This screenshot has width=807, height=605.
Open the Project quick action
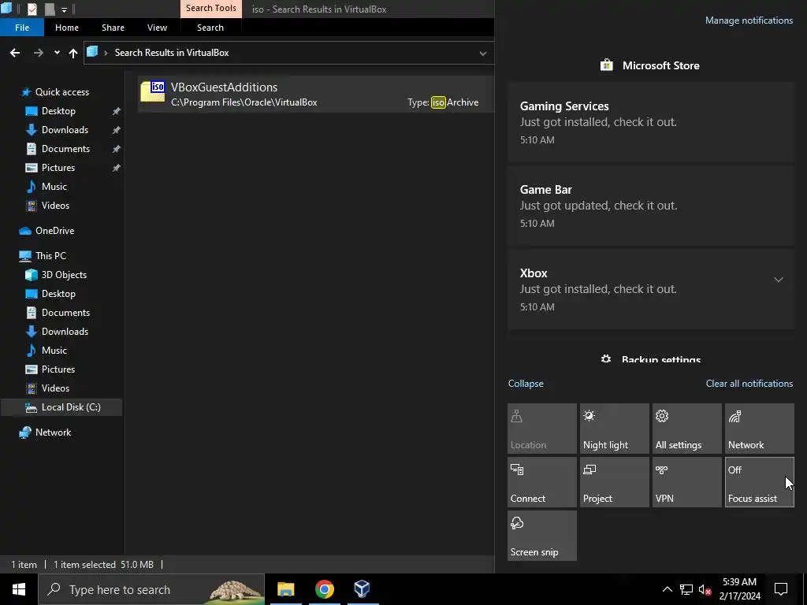tap(615, 482)
